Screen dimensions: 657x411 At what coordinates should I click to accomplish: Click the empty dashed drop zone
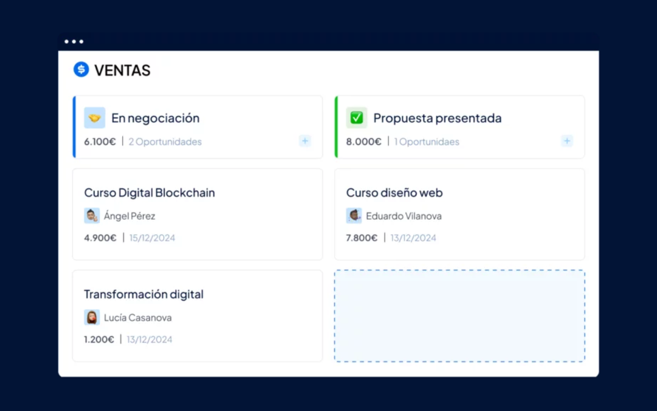459,316
